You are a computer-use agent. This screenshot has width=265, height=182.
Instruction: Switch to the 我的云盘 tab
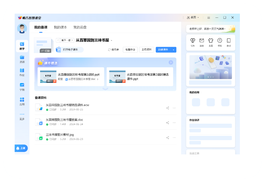[80, 27]
